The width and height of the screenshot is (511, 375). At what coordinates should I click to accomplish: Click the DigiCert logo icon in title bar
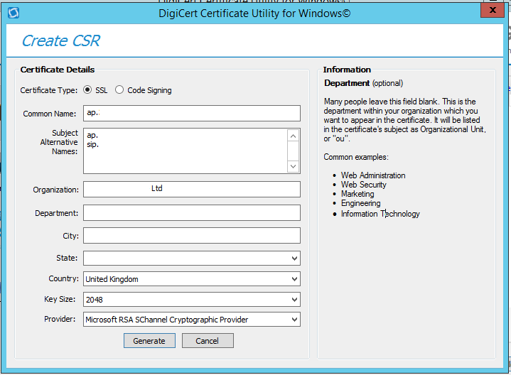click(14, 13)
